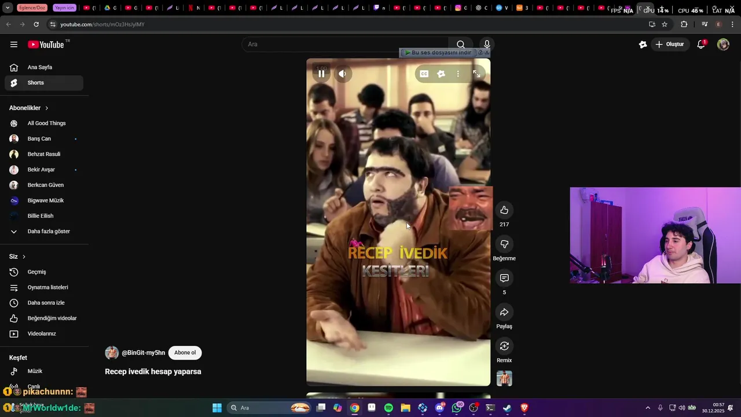Open Spotify from the taskbar

388,408
